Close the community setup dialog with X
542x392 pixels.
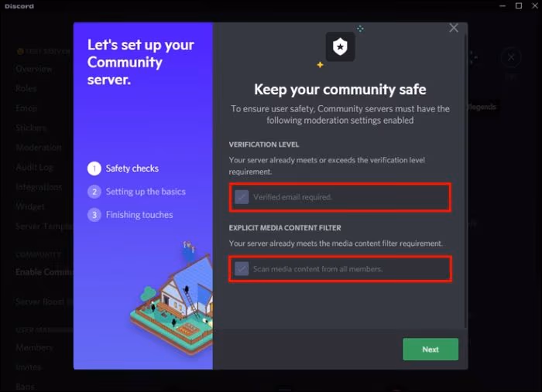(454, 28)
